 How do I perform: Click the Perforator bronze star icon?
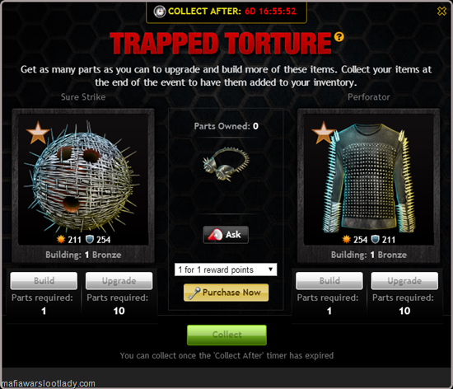pos(324,133)
